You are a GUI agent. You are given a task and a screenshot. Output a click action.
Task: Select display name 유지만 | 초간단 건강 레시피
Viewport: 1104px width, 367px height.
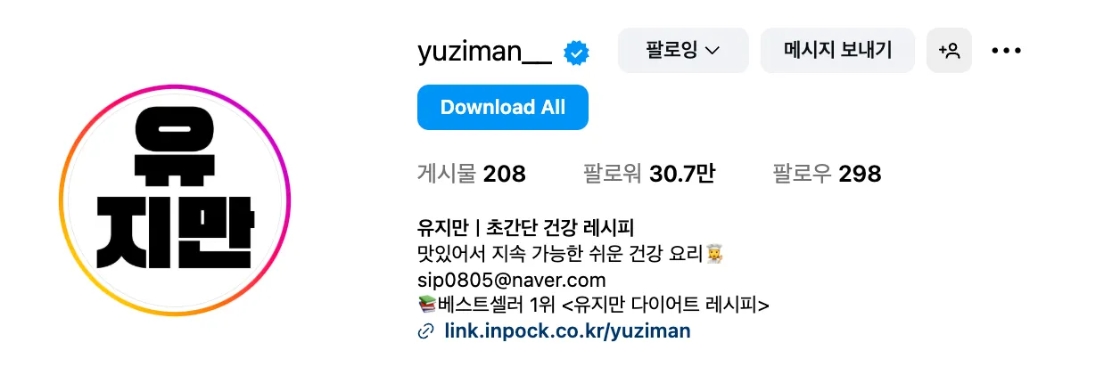(x=525, y=228)
